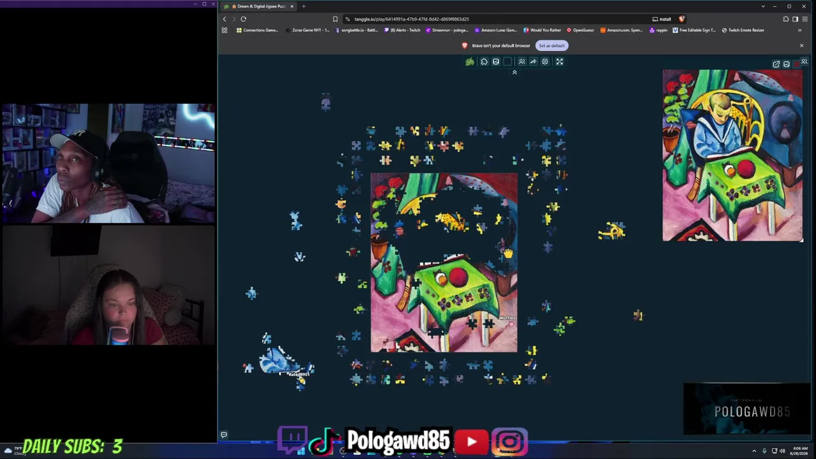Screen dimensions: 816x459
Task: Open the Zorse Game NYT bookmark
Action: coord(307,30)
